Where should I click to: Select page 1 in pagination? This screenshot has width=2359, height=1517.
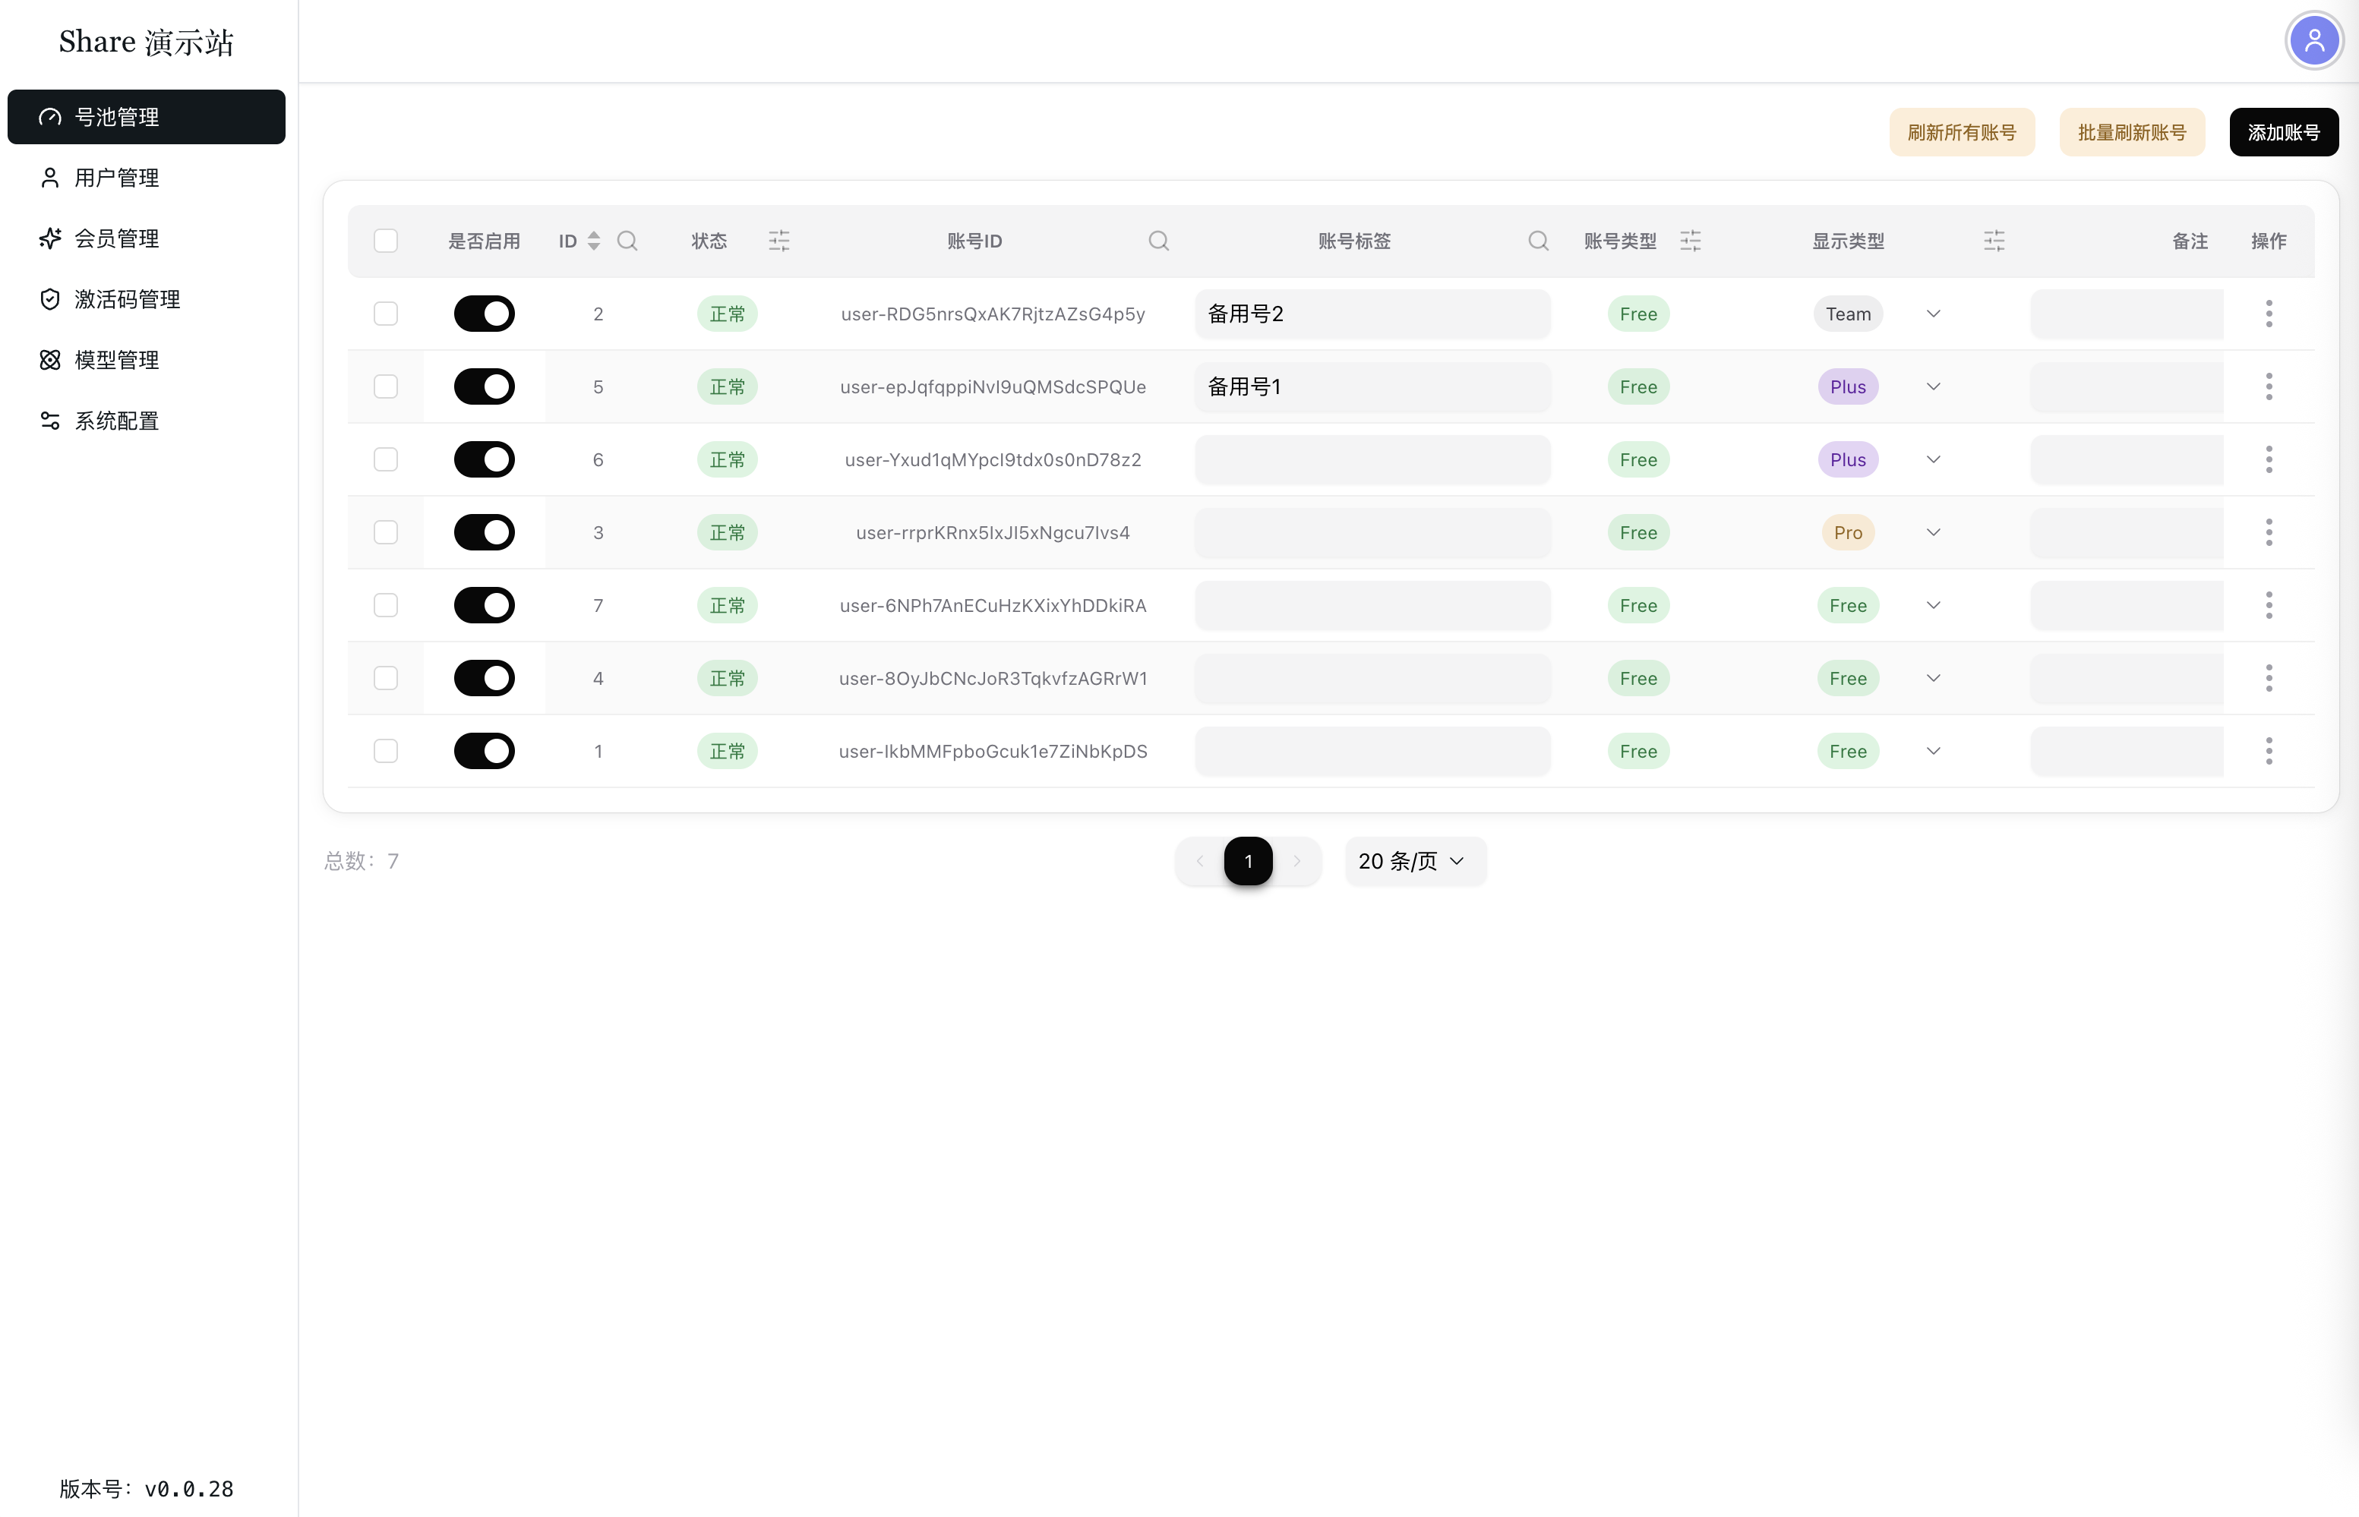[1248, 861]
